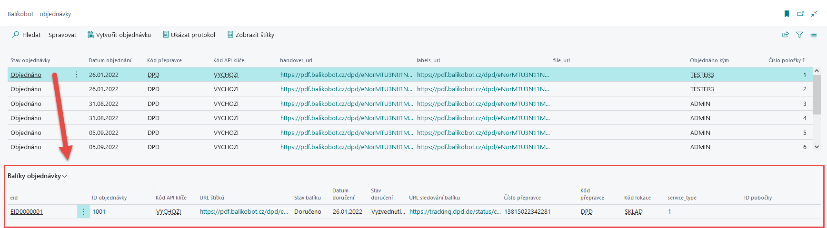Screen dimensions: 827x228
Task: Open the DPD tracking URL link
Action: pyautogui.click(x=455, y=212)
